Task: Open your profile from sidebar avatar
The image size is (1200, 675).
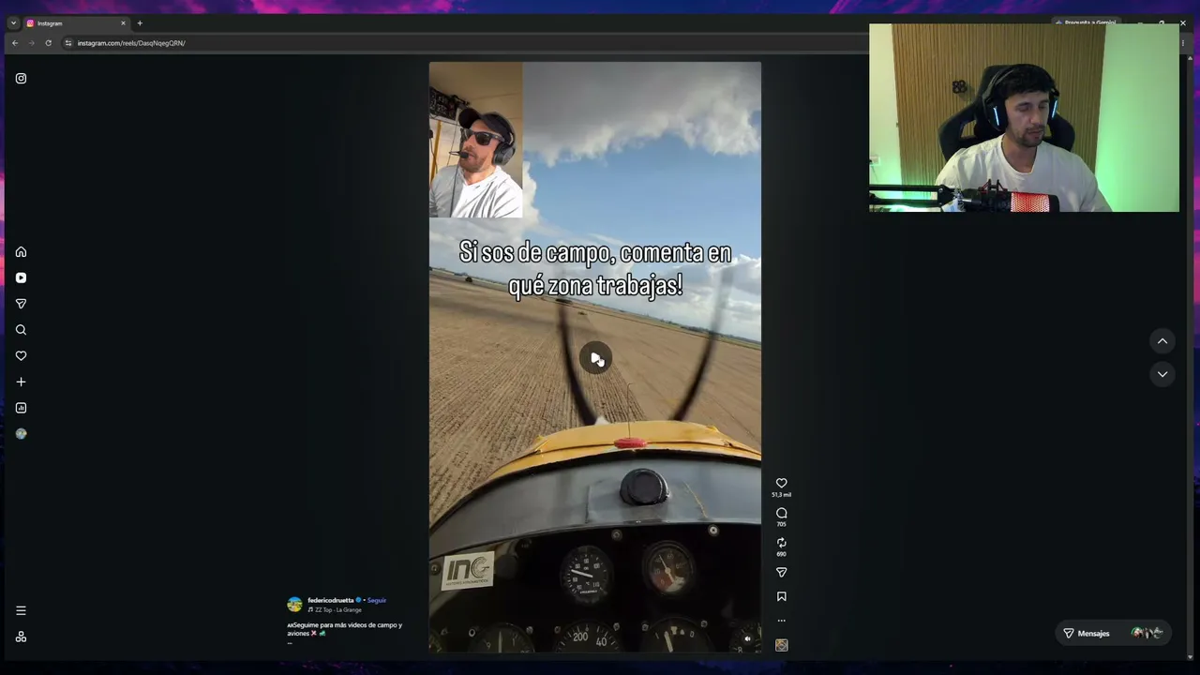Action: [21, 434]
